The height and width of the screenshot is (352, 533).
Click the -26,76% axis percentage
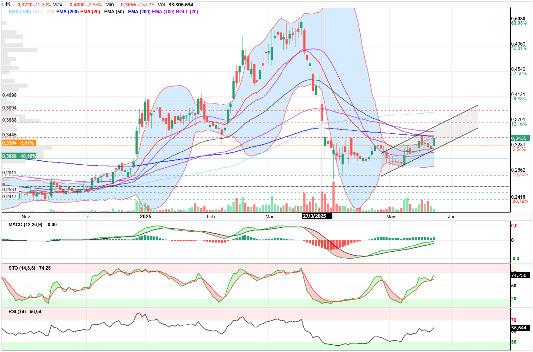point(519,202)
